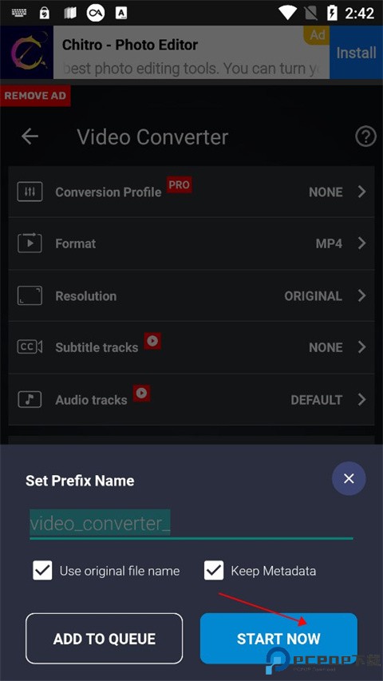This screenshot has width=383, height=681.
Task: Tap the back arrow beside Video Converter
Action: [30, 137]
